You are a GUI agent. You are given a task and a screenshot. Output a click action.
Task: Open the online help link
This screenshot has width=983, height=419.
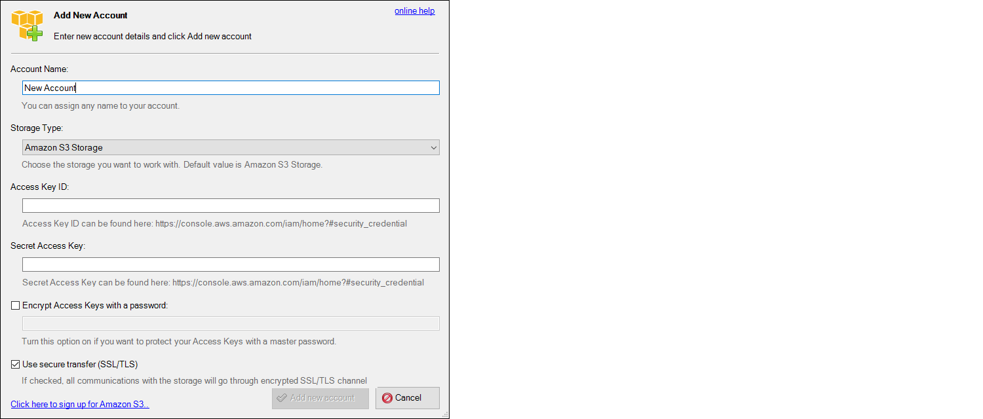pos(414,10)
